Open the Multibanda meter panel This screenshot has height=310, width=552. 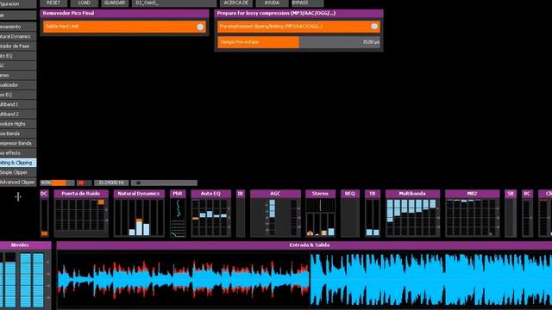click(412, 214)
